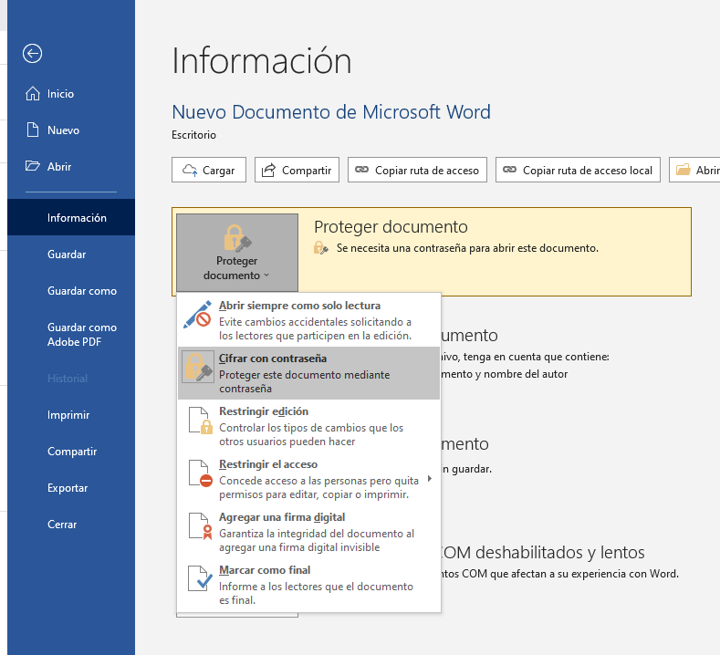The image size is (720, 655).
Task: Click the yellow folder icon beside Abrir button
Action: pos(683,170)
